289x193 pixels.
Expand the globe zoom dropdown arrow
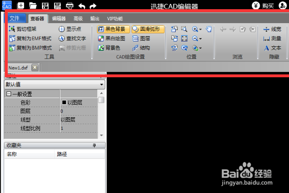pyautogui.click(x=201, y=48)
